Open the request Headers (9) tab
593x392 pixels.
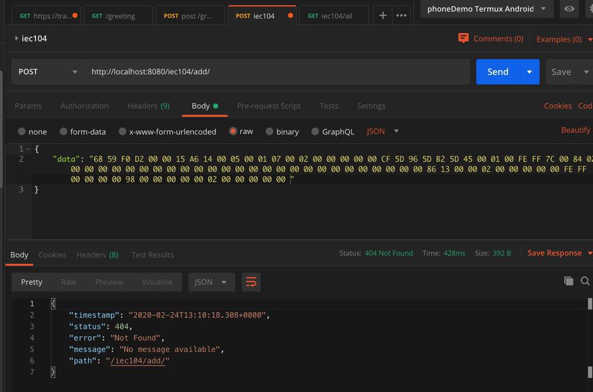coord(148,106)
